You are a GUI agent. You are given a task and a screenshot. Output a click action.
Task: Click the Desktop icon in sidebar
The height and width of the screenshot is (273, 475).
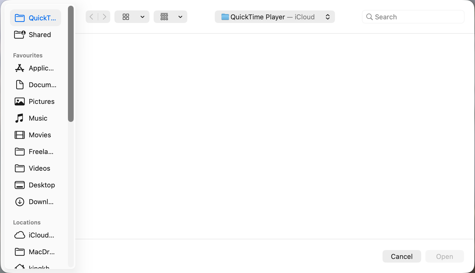[20, 185]
